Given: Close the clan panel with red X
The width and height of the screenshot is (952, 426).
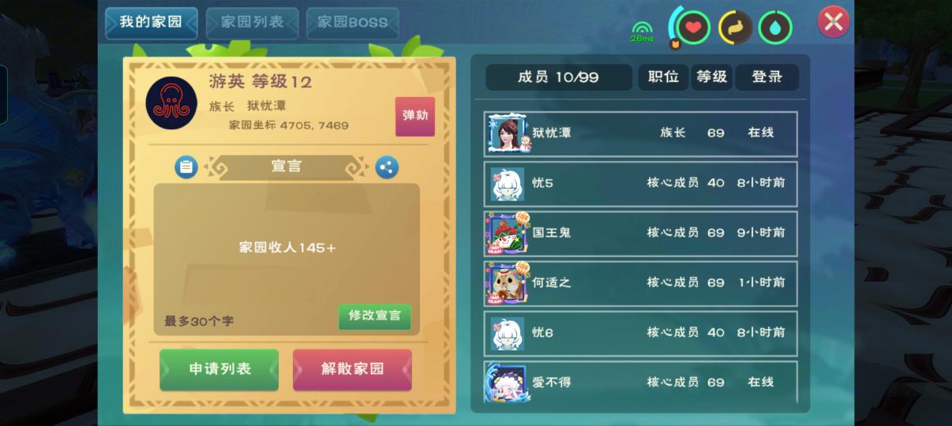Looking at the screenshot, I should 834,22.
